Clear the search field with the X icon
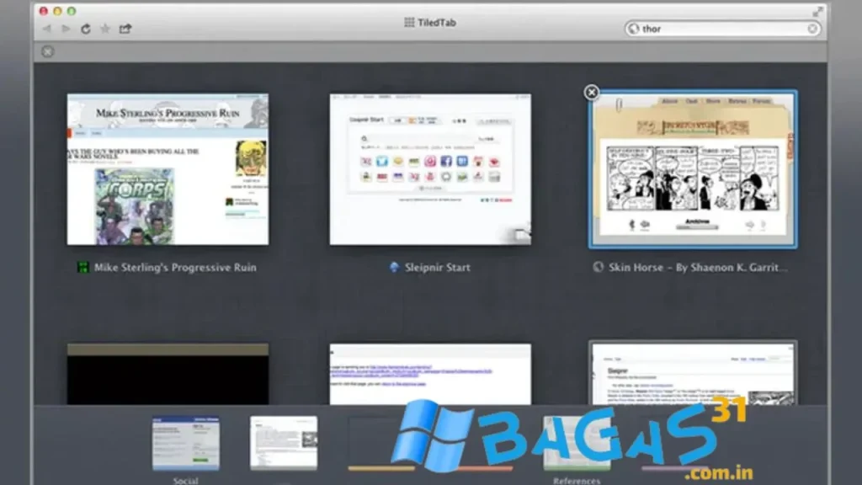Image resolution: width=862 pixels, height=485 pixels. point(812,29)
